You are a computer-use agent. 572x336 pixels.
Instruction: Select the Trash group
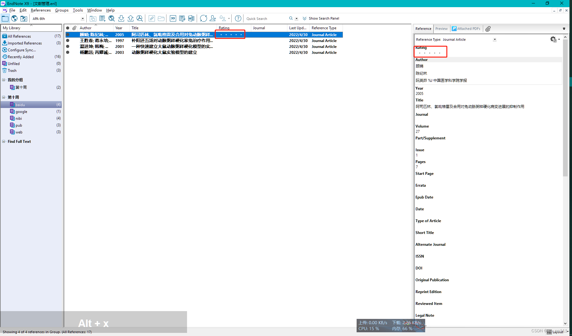[x=31, y=70]
